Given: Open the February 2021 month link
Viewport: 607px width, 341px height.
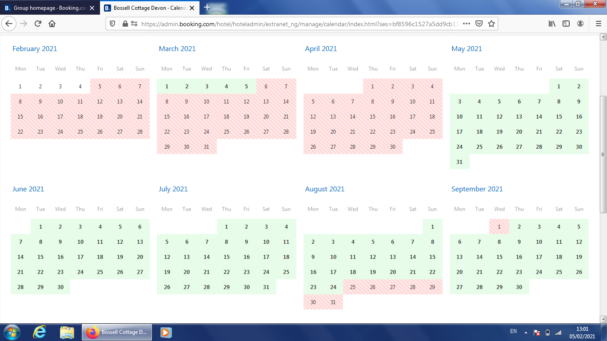Looking at the screenshot, I should pyautogui.click(x=35, y=49).
